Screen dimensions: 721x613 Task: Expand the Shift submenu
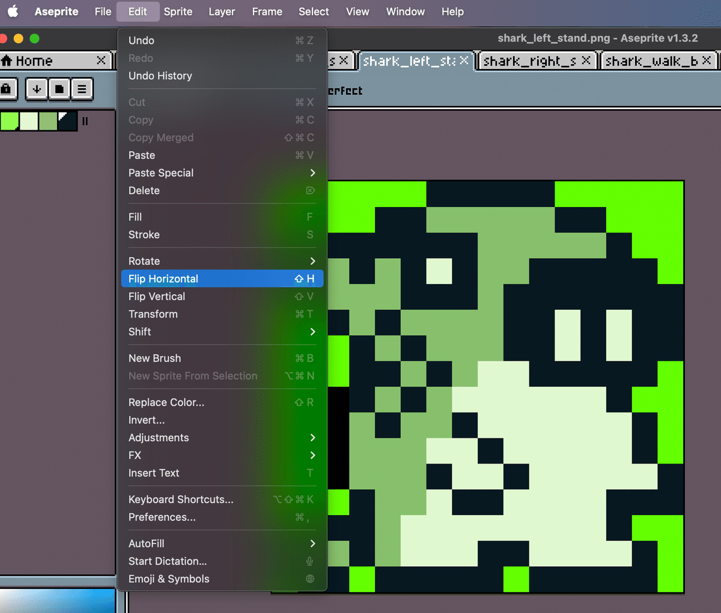tap(222, 331)
